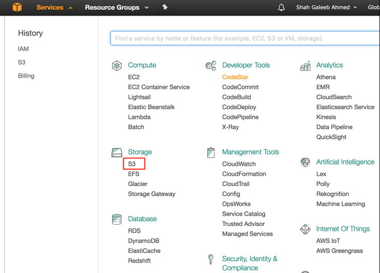Open RDS service

pyautogui.click(x=134, y=231)
